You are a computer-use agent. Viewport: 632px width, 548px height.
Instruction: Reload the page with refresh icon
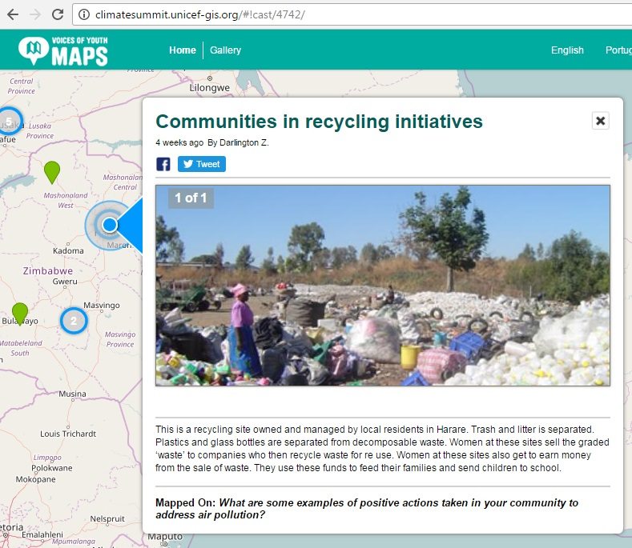pos(58,14)
